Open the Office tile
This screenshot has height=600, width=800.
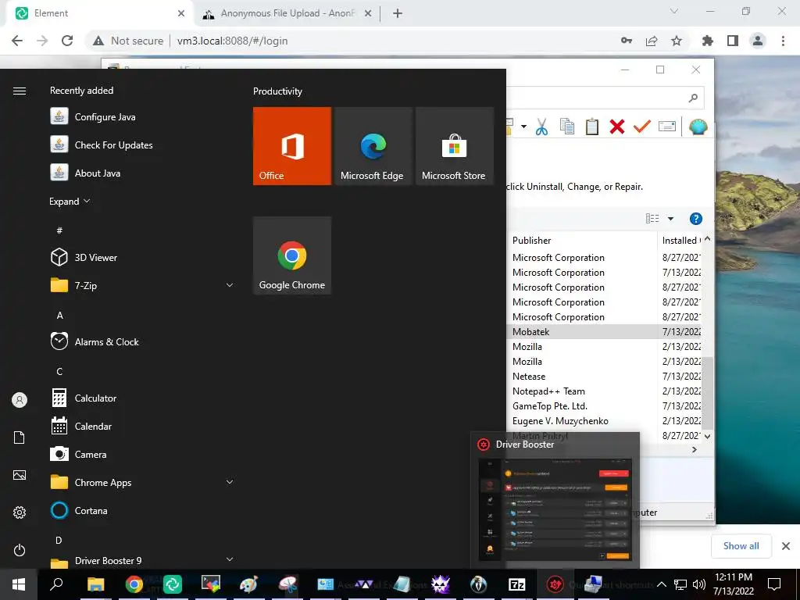[x=292, y=146]
